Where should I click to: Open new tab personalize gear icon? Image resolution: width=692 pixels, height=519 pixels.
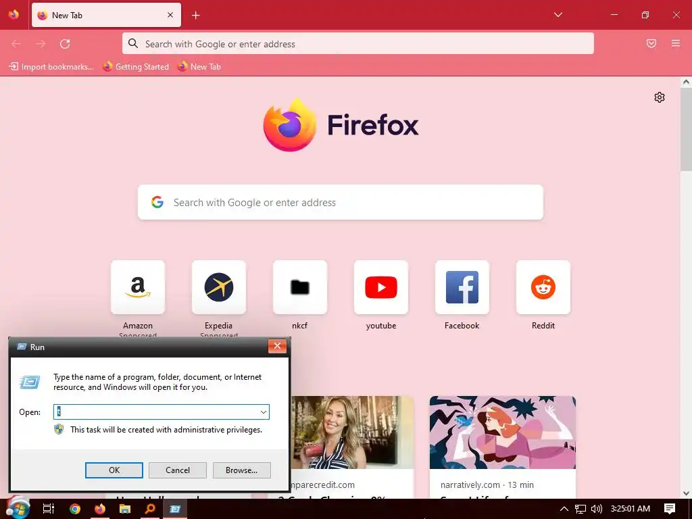click(660, 97)
